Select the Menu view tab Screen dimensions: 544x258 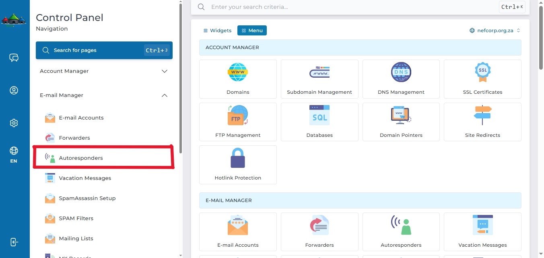point(252,31)
